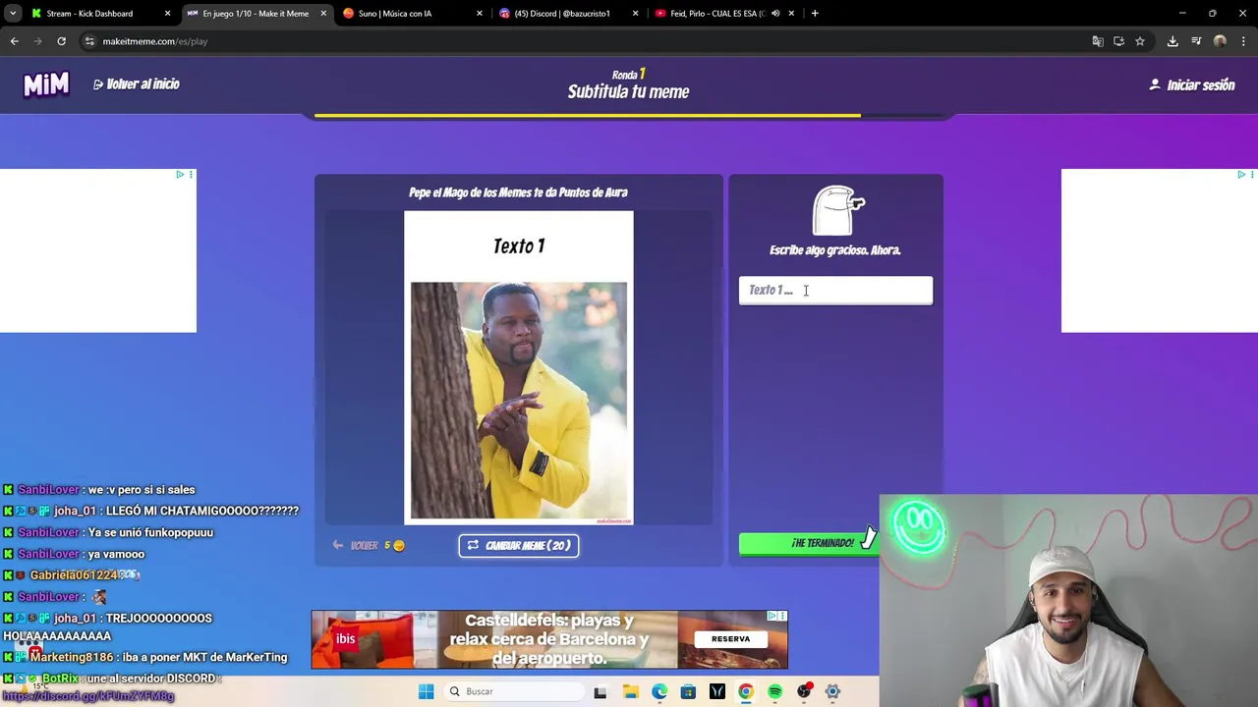
Task: Close the Discord tab
Action: [635, 14]
